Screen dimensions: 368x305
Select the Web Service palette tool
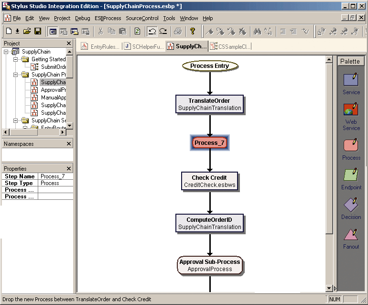pyautogui.click(x=351, y=117)
